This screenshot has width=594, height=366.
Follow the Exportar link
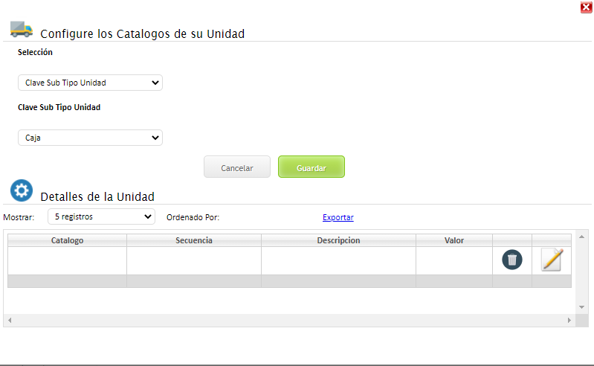pyautogui.click(x=338, y=217)
